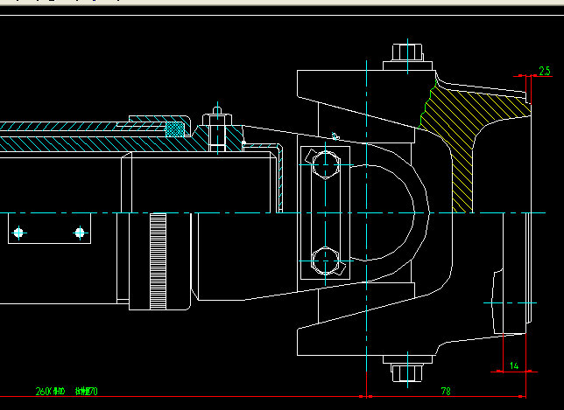Image resolution: width=564 pixels, height=410 pixels.
Task: Select the hex nut below the yoke
Action: (x=405, y=372)
